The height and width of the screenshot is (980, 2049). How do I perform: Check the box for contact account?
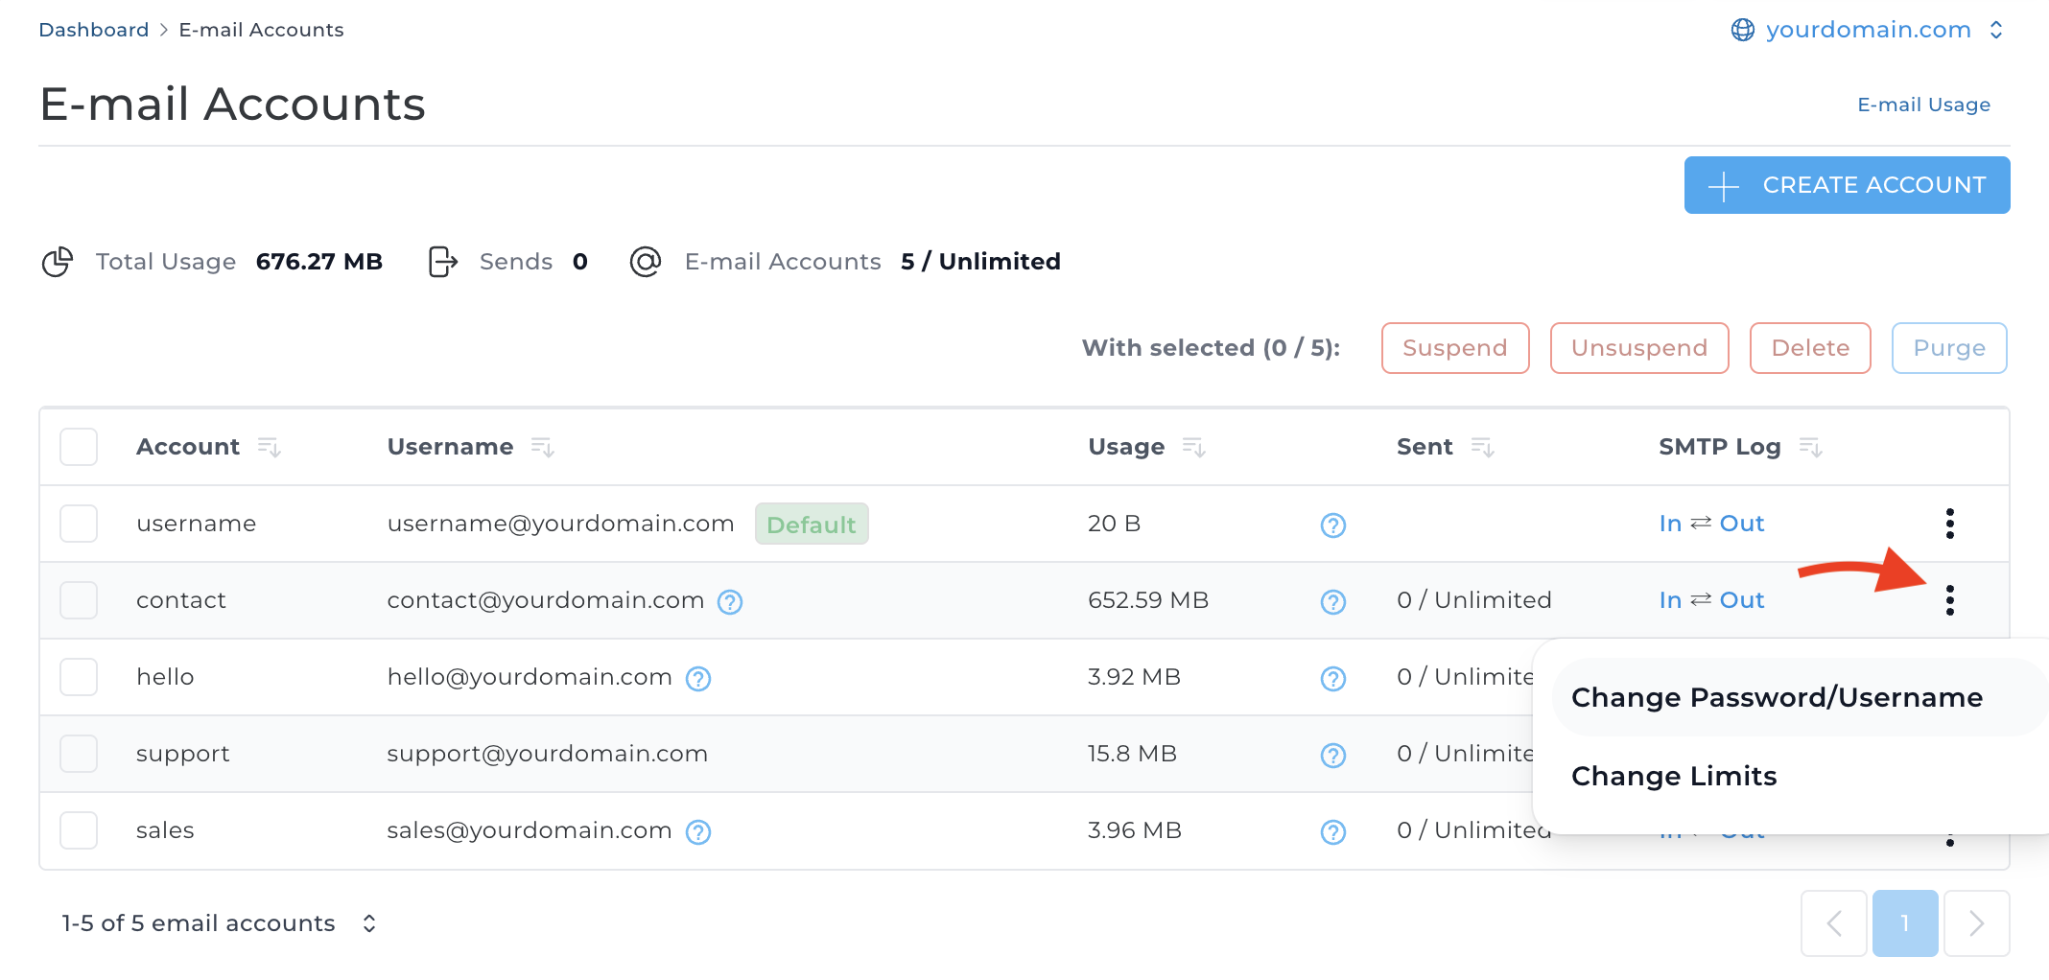point(79,600)
